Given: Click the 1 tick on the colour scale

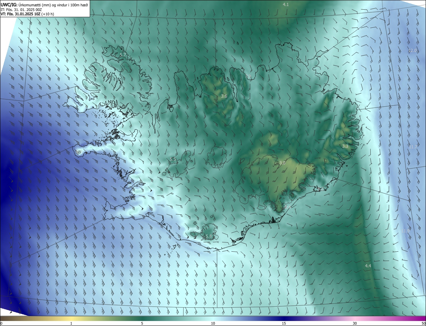Looking at the screenshot, I should [71, 323].
